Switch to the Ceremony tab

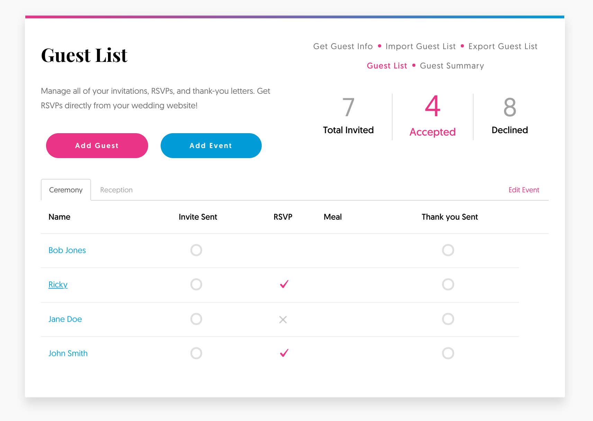[x=66, y=190]
